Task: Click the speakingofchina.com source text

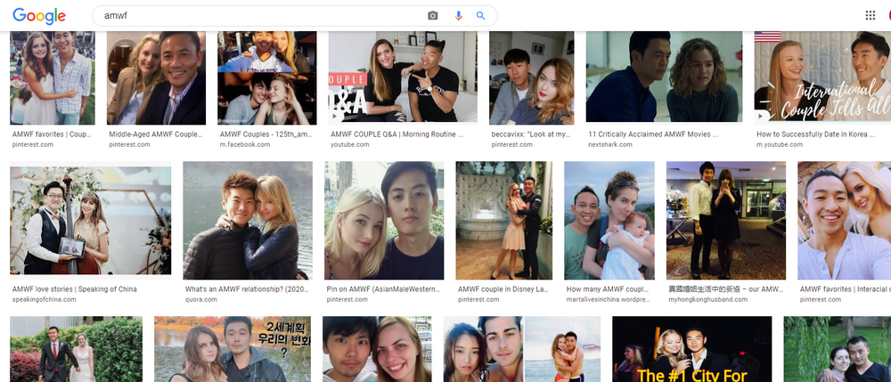Action: click(44, 299)
